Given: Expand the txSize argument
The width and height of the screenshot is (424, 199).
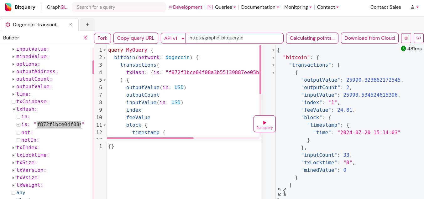Looking at the screenshot, I should coord(13,163).
